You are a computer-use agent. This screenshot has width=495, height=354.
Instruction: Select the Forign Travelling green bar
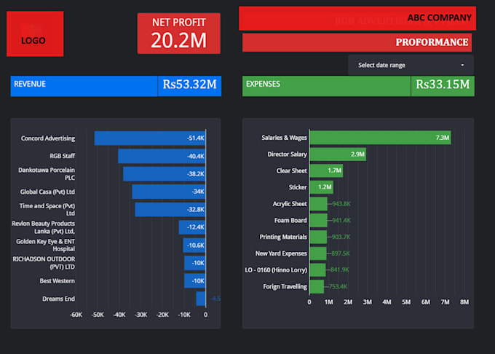pyautogui.click(x=317, y=287)
